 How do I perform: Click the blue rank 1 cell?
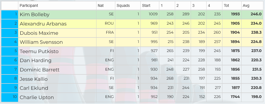[x=10, y=15]
